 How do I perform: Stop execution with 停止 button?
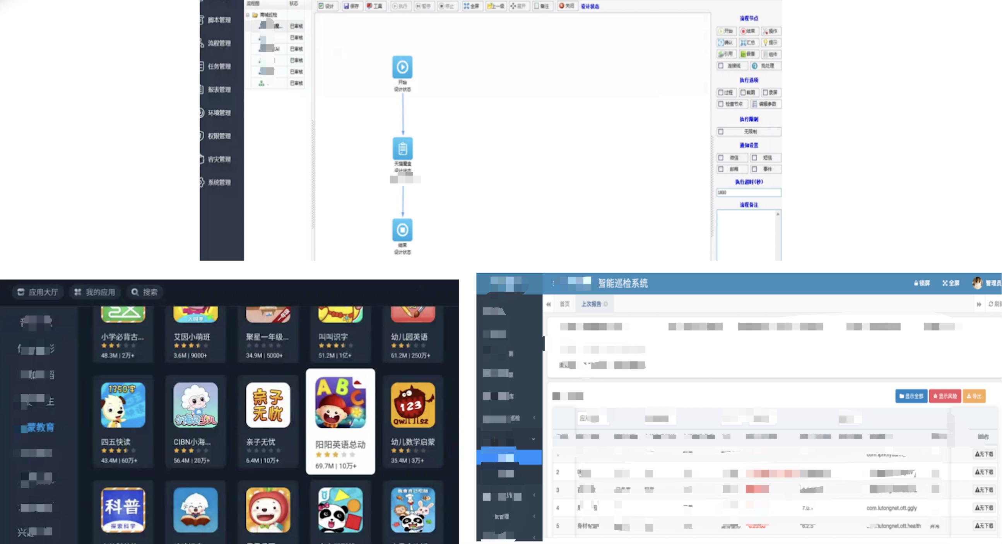[x=446, y=6]
